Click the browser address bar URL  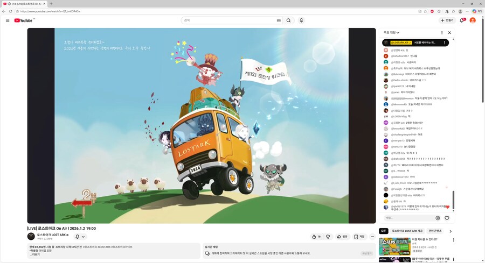[51, 11]
